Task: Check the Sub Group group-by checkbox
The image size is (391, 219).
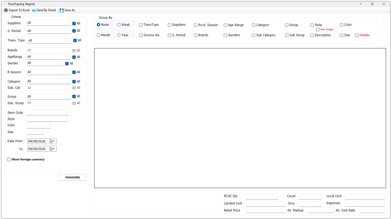Action: pyautogui.click(x=287, y=35)
